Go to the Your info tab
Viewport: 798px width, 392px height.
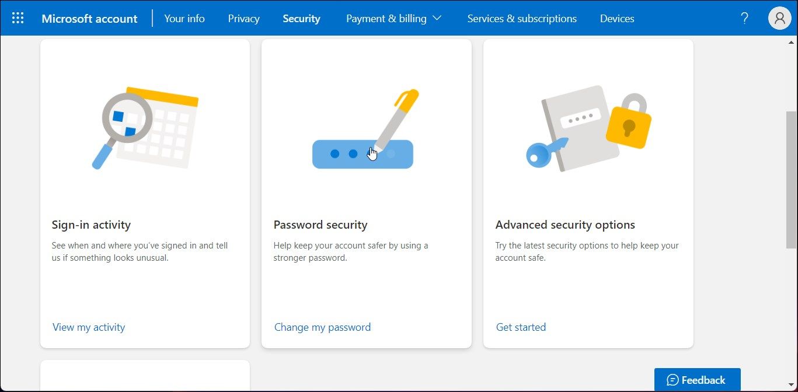pyautogui.click(x=184, y=19)
